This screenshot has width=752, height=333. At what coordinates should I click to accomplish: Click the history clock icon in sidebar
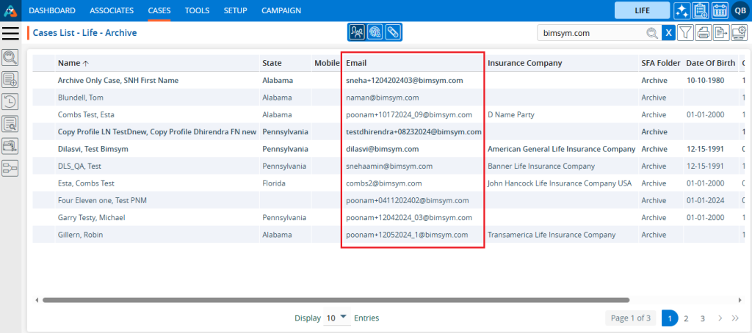pos(10,102)
